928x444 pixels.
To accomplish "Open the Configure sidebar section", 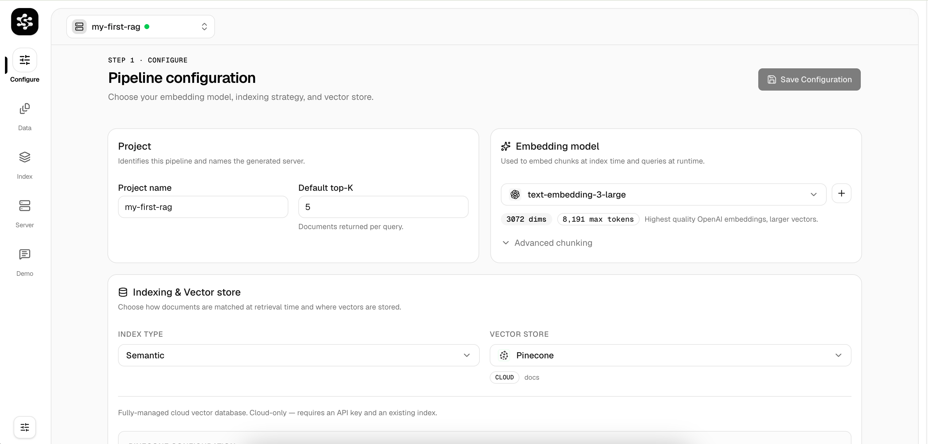I will 24,66.
